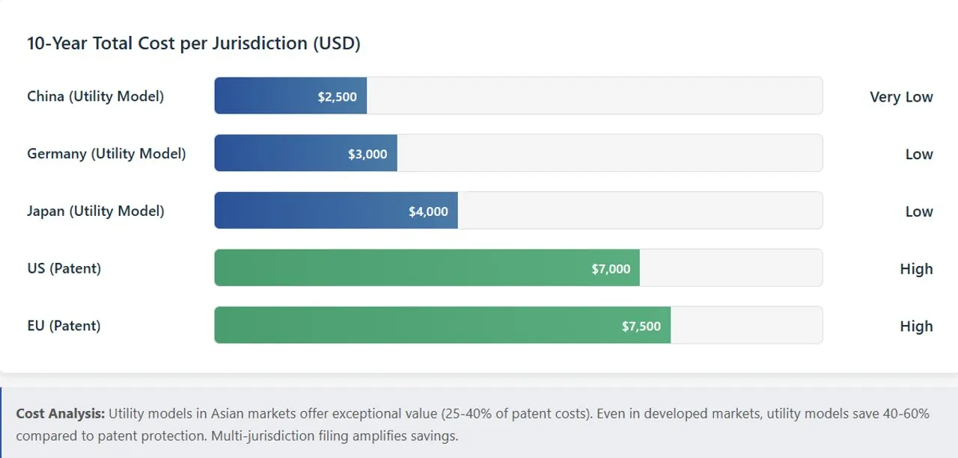Click the $7,500 value on the EU bar
The width and height of the screenshot is (958, 458).
[x=641, y=327]
